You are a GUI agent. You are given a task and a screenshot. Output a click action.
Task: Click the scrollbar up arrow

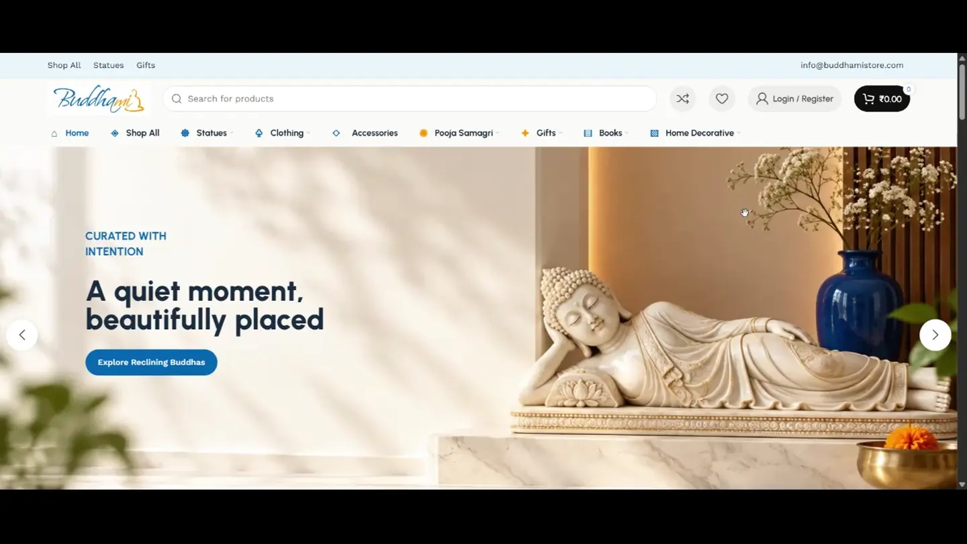(x=962, y=58)
